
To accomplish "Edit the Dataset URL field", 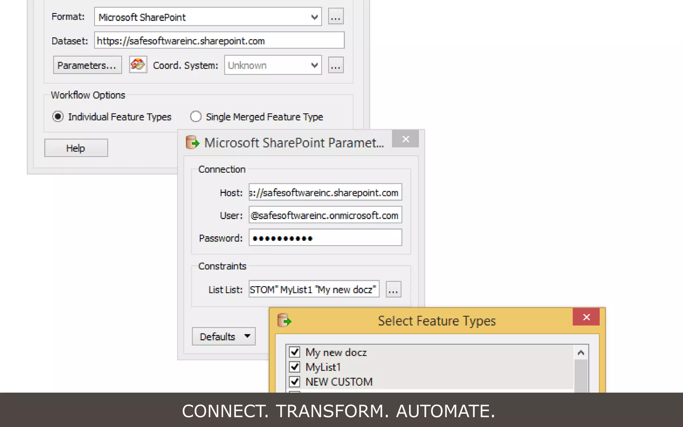I will tap(219, 41).
